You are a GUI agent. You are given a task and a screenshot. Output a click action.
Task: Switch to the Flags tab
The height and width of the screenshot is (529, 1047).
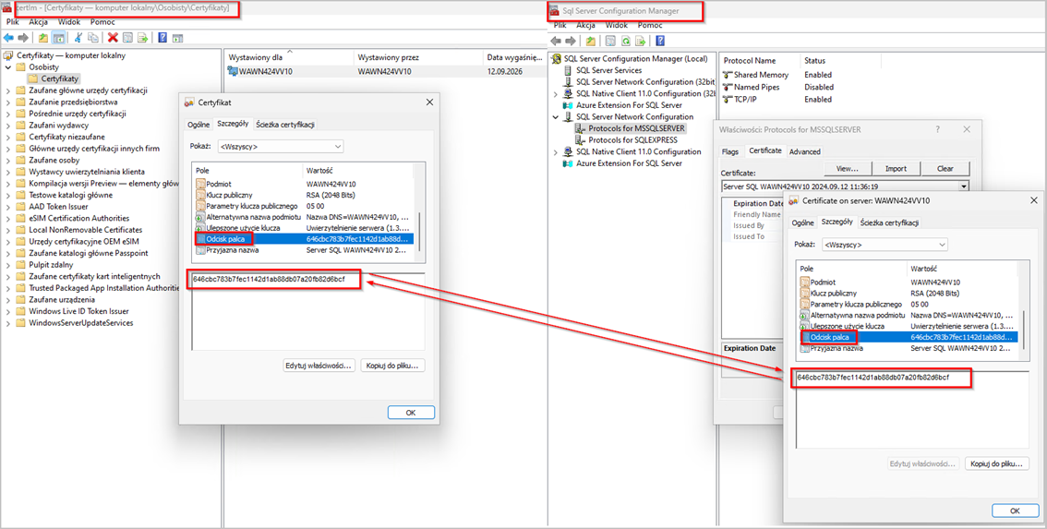[x=730, y=151]
